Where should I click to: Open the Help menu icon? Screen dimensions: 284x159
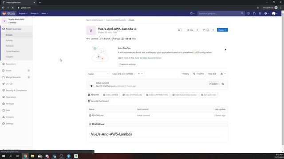pos(266,14)
